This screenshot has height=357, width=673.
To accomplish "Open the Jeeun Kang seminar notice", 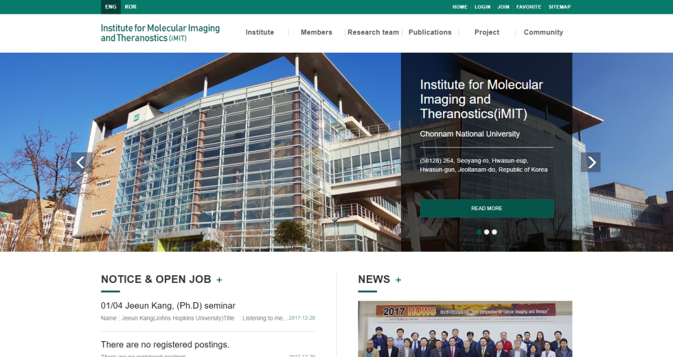I will [x=168, y=306].
